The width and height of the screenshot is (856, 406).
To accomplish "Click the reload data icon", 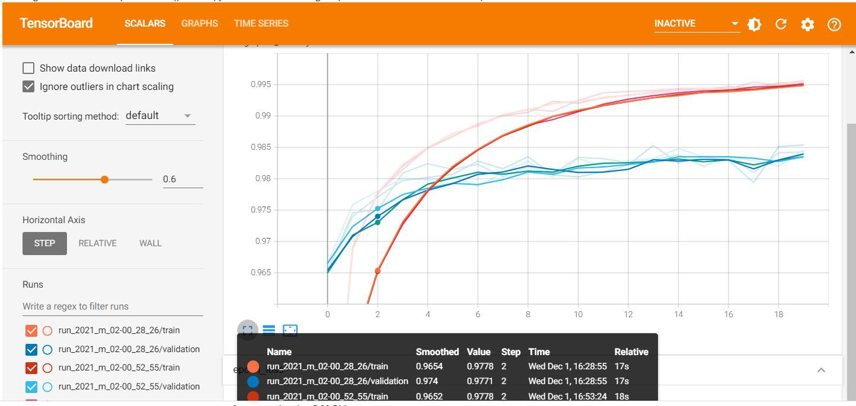I will point(781,24).
